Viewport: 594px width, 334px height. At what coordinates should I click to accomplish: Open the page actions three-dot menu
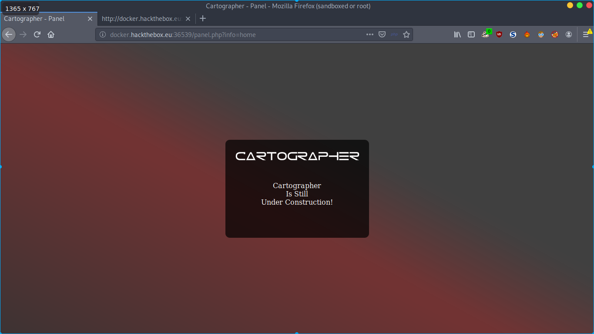tap(369, 34)
